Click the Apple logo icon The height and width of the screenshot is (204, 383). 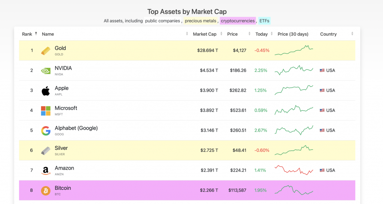pyautogui.click(x=46, y=91)
